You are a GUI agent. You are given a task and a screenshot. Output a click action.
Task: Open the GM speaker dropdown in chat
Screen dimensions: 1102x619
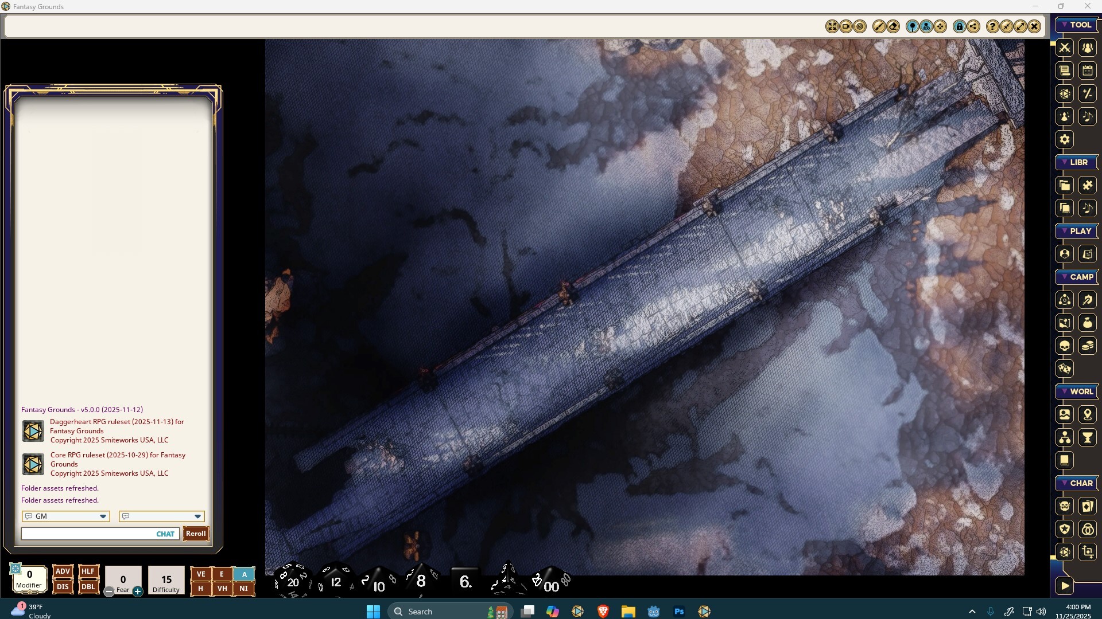click(x=66, y=516)
